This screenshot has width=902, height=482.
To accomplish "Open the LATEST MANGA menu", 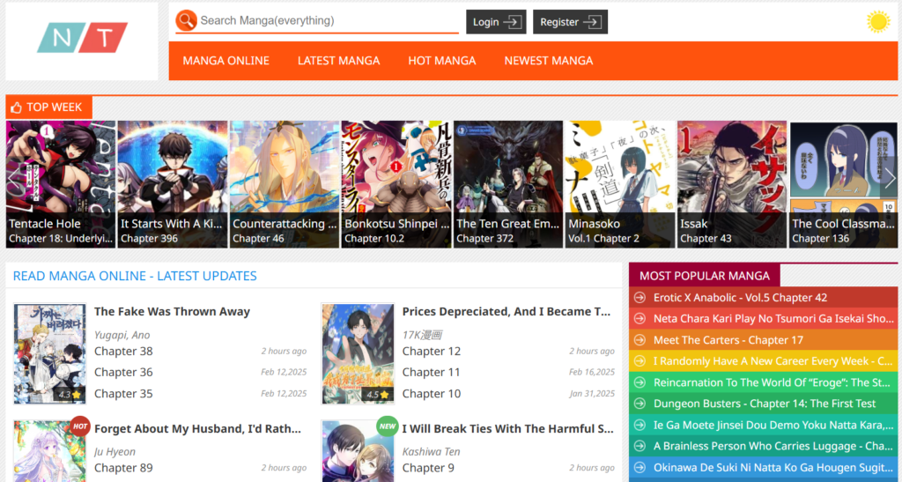I will coord(339,61).
